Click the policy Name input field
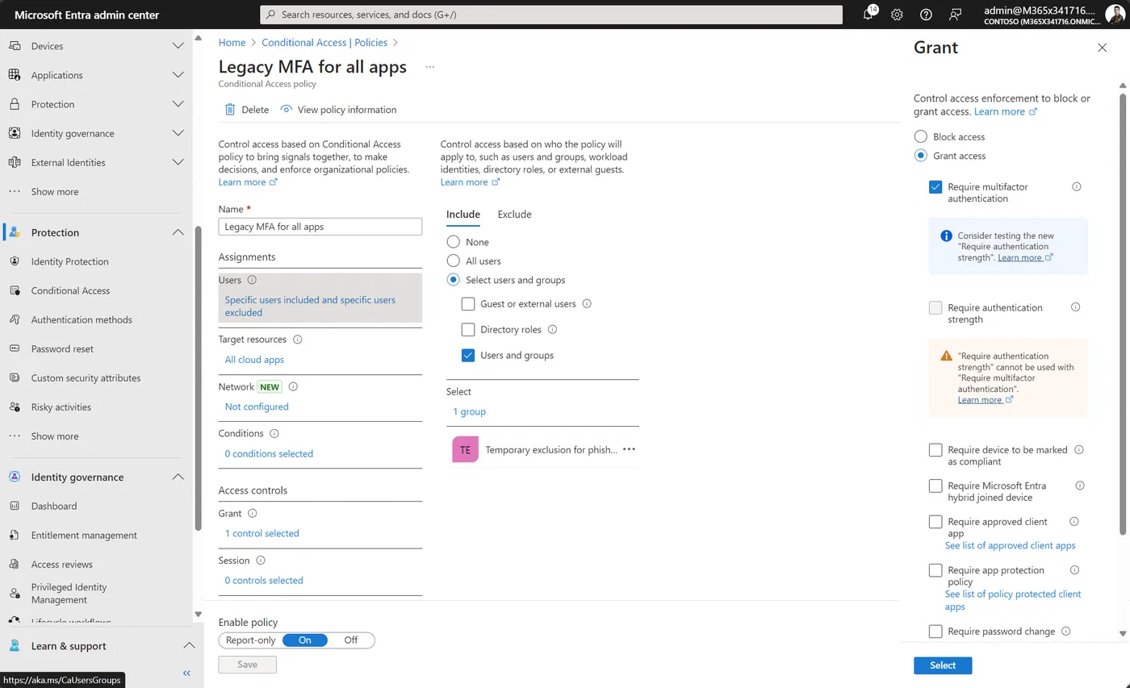Viewport: 1130px width, 688px height. click(320, 227)
